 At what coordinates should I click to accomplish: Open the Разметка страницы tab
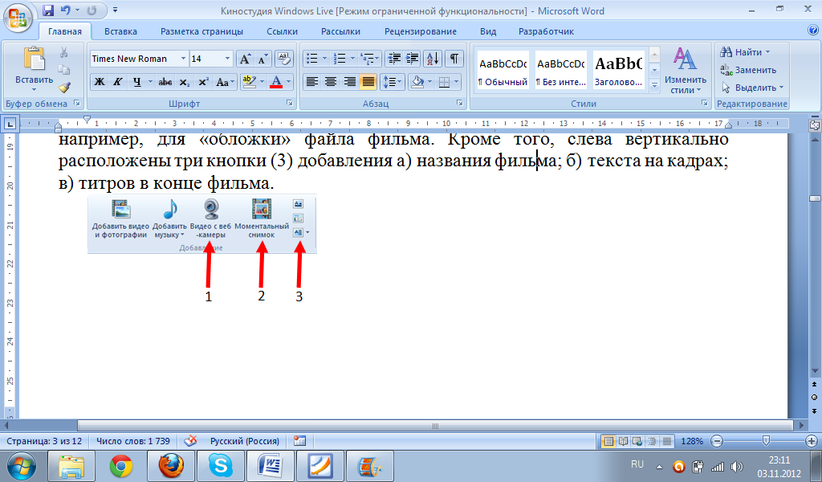tap(201, 31)
